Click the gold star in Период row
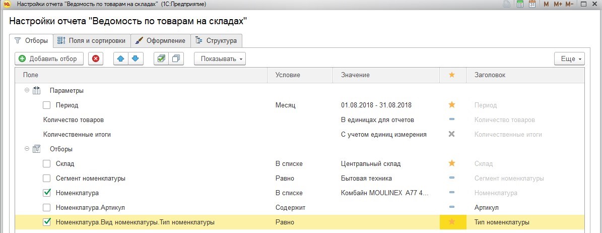The image size is (602, 233). pos(452,104)
